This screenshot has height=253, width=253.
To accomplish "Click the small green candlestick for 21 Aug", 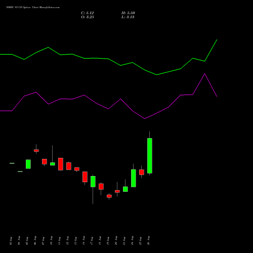I will coord(125,189).
